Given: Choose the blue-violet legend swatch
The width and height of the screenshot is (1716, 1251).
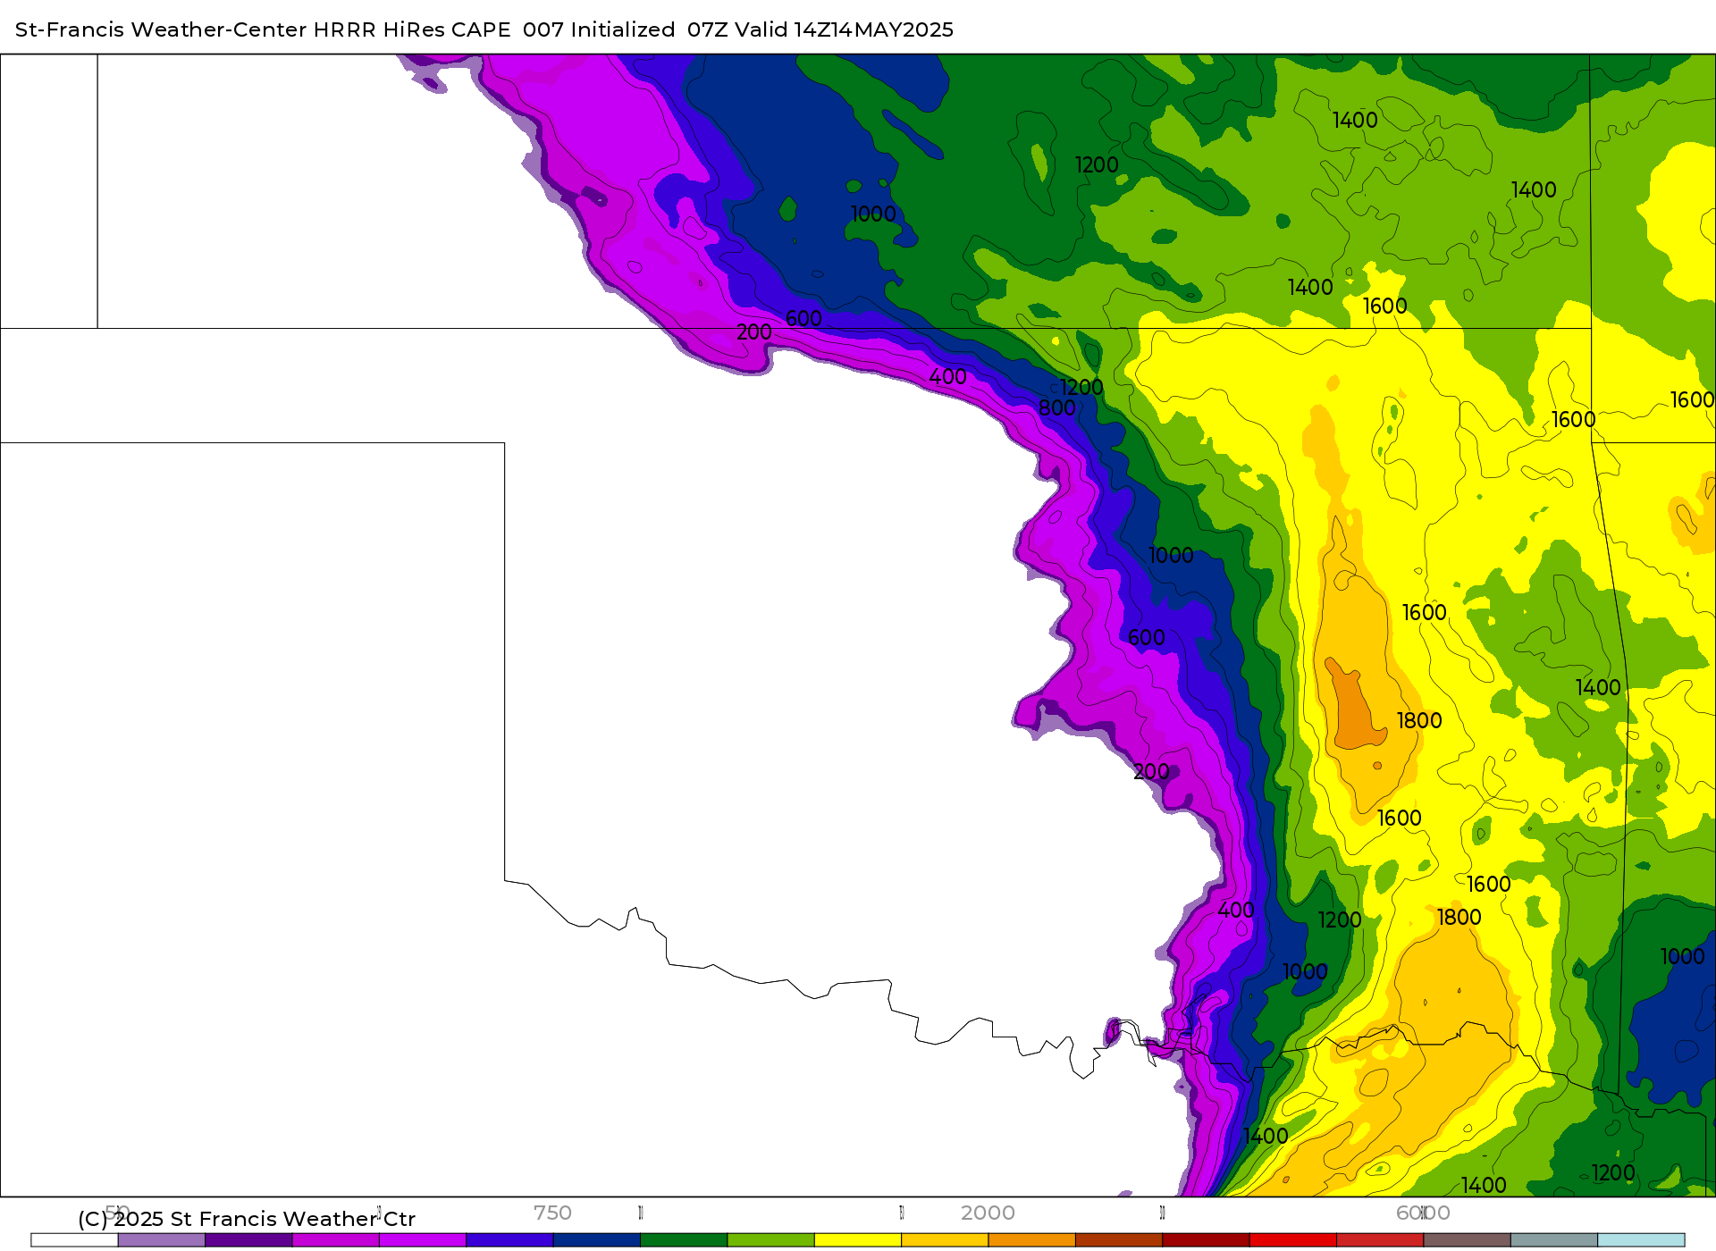Looking at the screenshot, I should click(x=509, y=1240).
